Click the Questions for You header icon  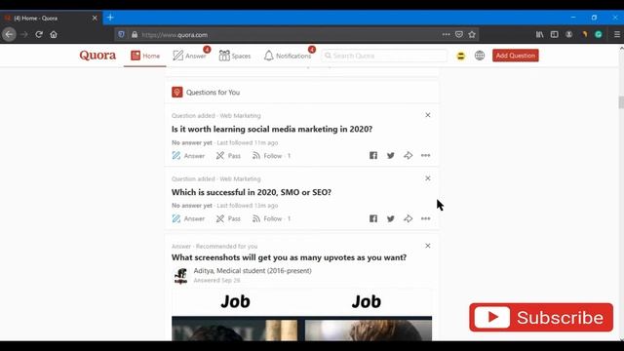177,93
